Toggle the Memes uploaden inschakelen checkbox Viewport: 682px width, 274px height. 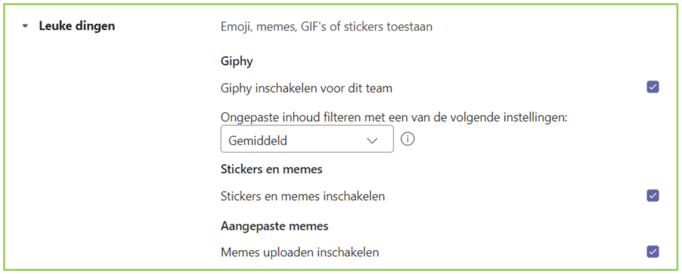click(x=653, y=252)
